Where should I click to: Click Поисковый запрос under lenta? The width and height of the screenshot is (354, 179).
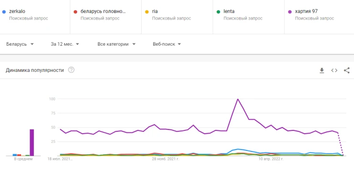pyautogui.click(x=243, y=19)
